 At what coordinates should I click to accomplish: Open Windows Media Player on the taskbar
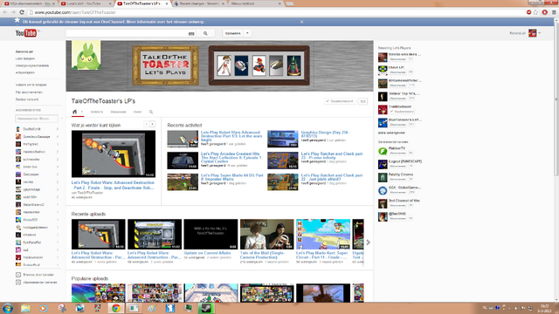coord(43,308)
